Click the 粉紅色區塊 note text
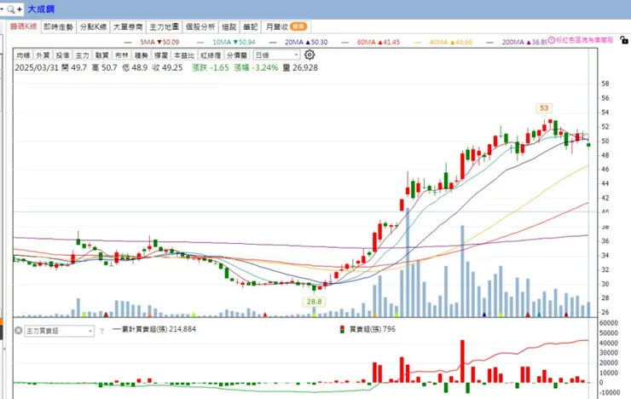The width and height of the screenshot is (631, 399). [584, 40]
